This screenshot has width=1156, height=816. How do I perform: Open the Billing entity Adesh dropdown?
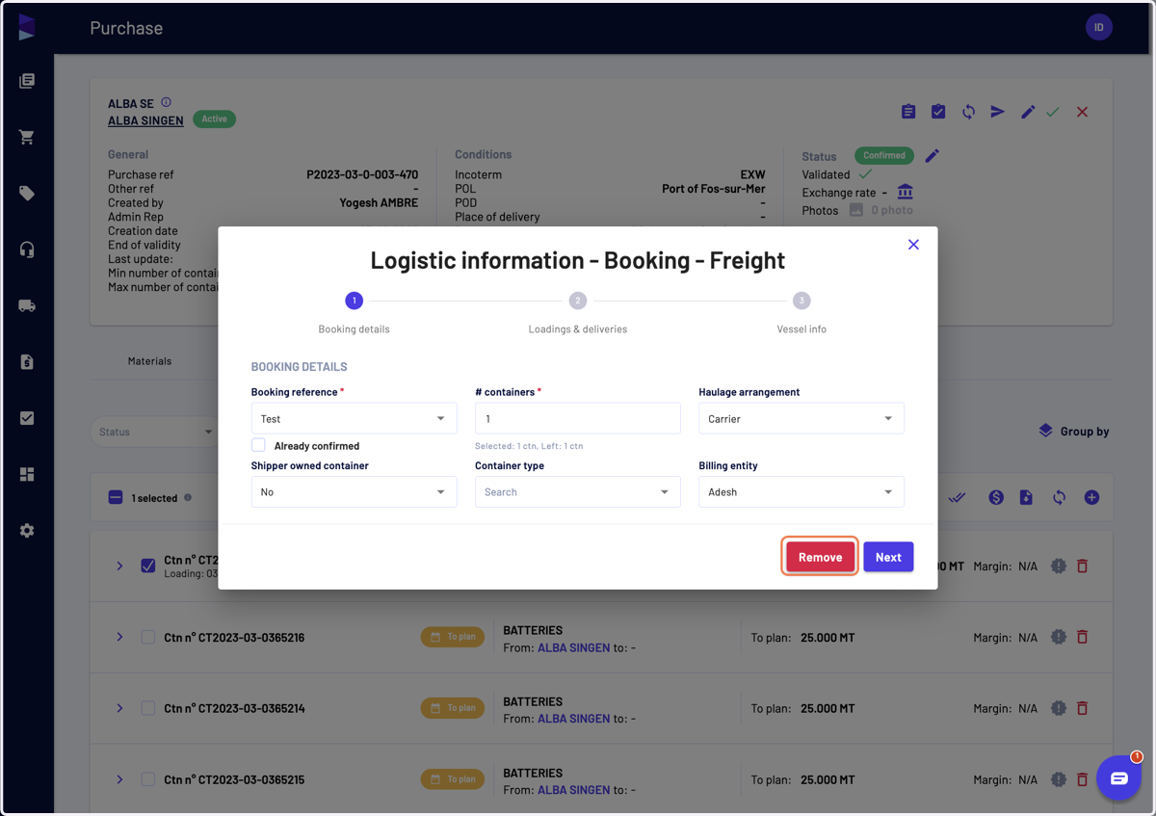(801, 491)
